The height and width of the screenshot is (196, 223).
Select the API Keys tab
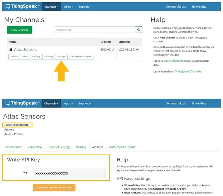click(x=98, y=147)
